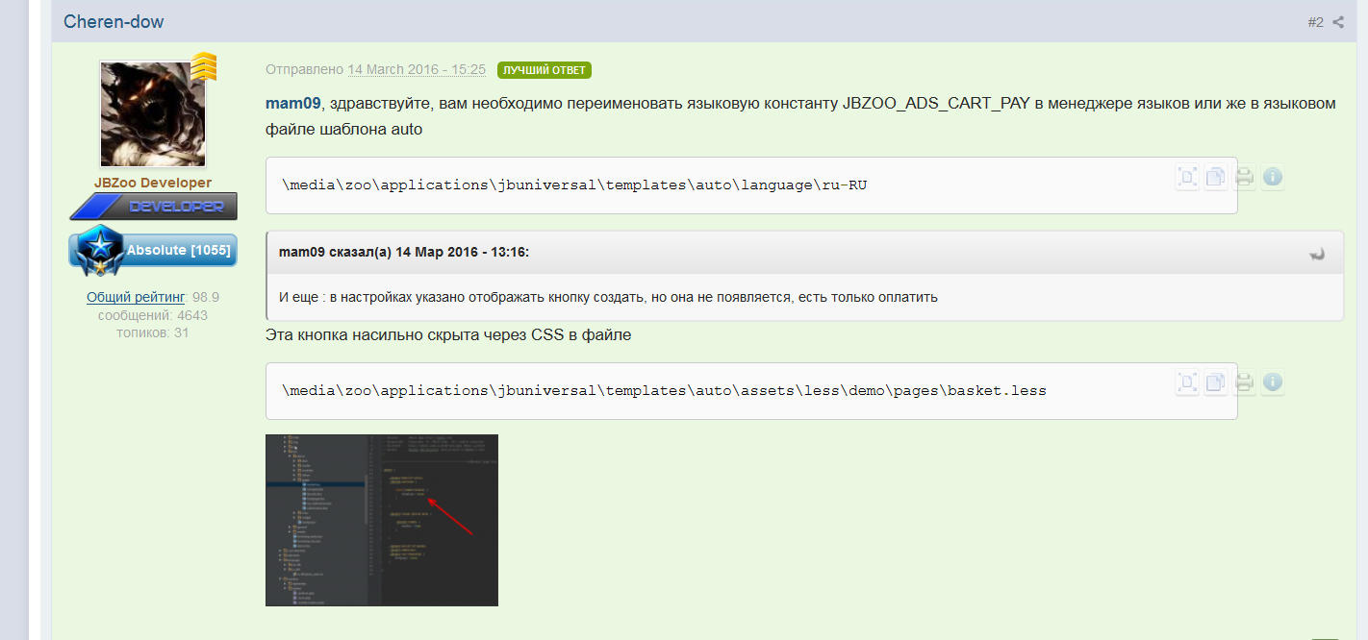
Task: Open info for the ru-RU path code block
Action: pos(1272,177)
